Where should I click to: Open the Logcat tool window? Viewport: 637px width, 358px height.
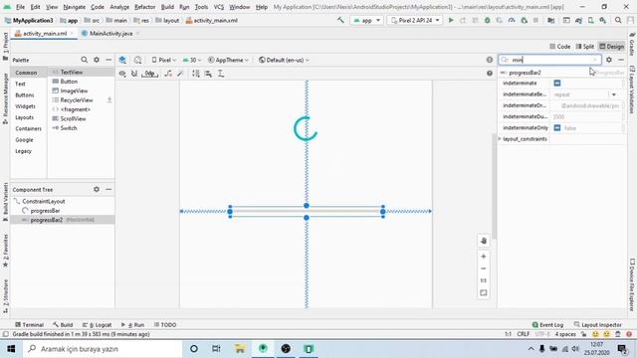tap(97, 325)
